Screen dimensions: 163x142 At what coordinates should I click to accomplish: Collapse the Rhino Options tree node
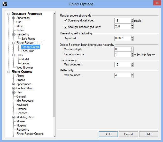coord(9,72)
